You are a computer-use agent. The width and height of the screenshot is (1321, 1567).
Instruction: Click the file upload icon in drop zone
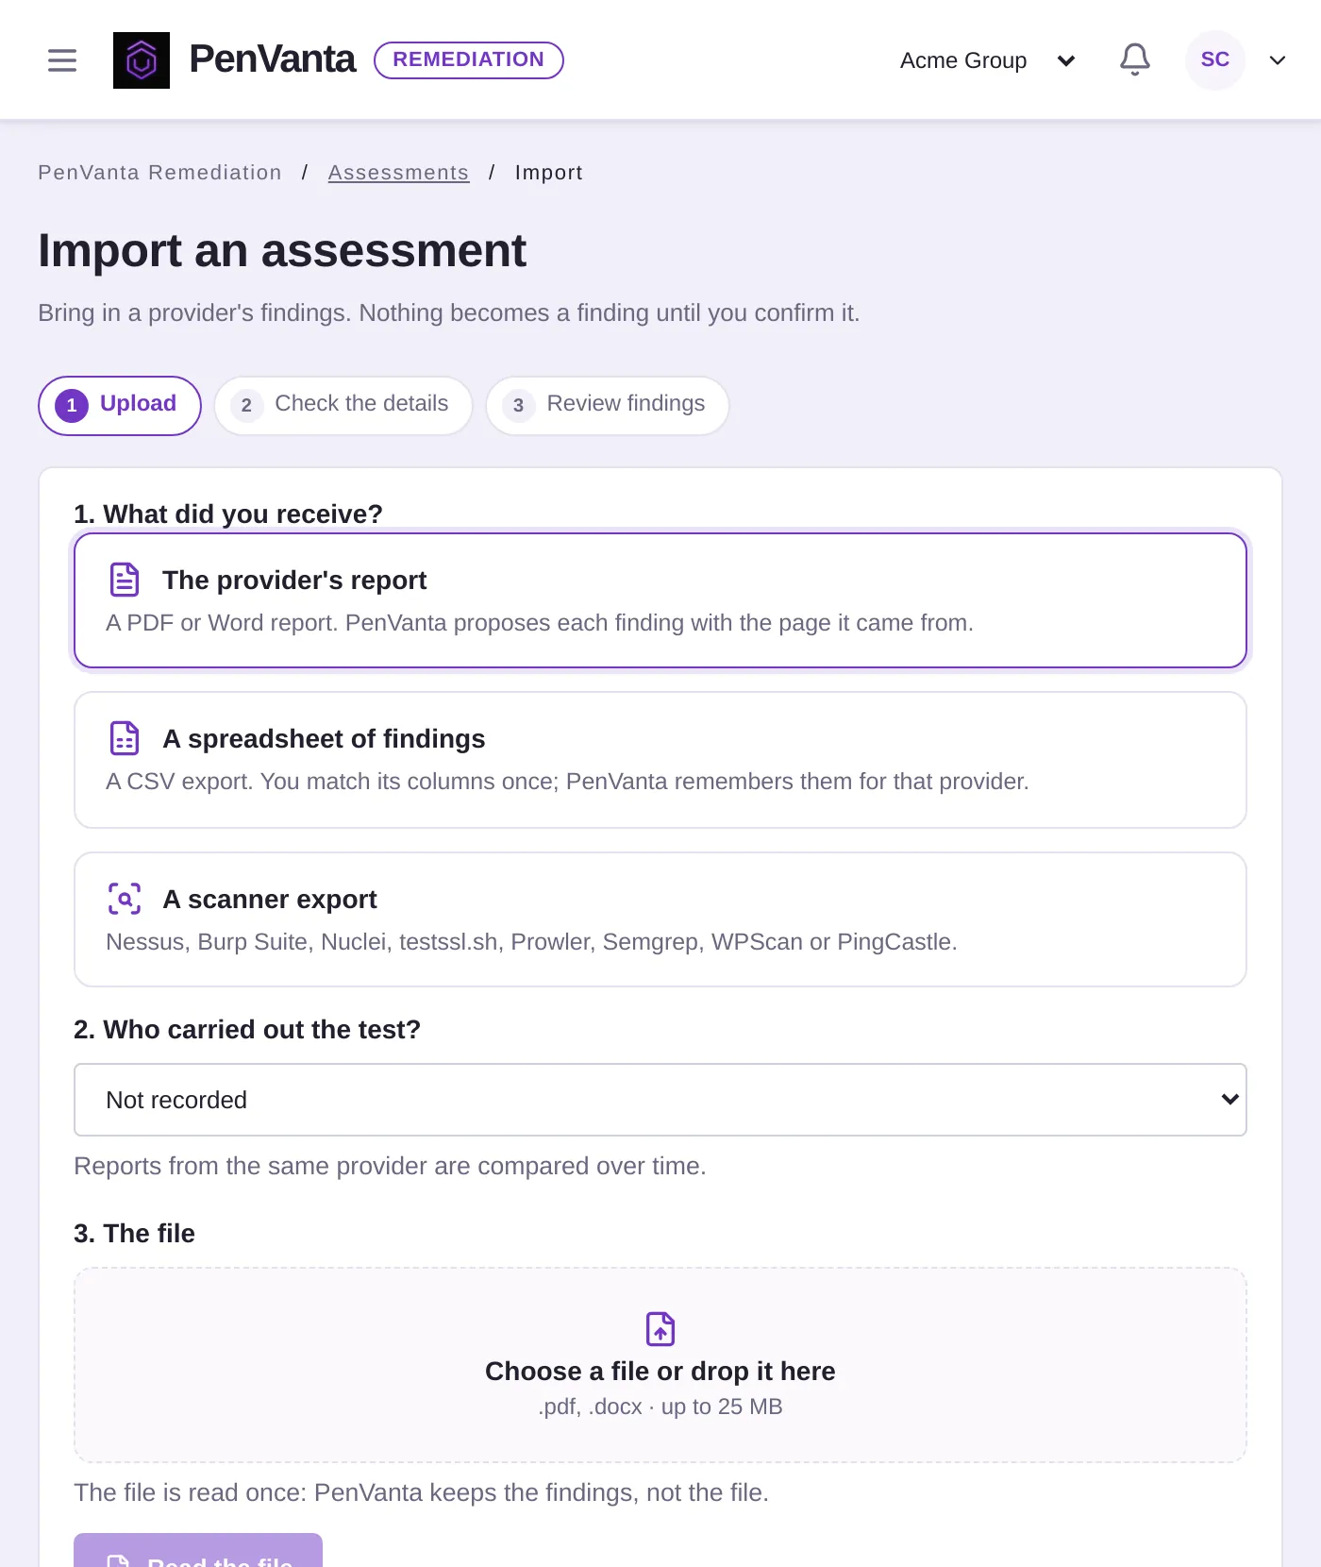(x=660, y=1328)
